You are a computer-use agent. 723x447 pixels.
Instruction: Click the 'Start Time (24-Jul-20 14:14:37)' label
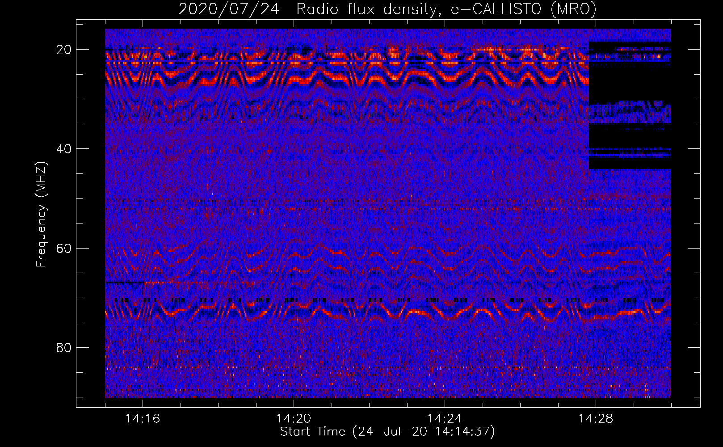387,432
